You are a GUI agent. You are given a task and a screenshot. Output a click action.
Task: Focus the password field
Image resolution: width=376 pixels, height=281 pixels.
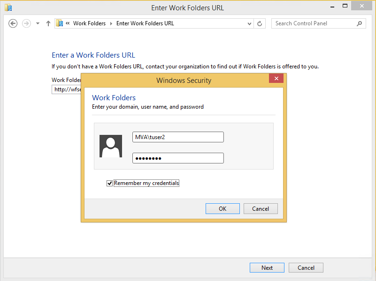(178, 158)
